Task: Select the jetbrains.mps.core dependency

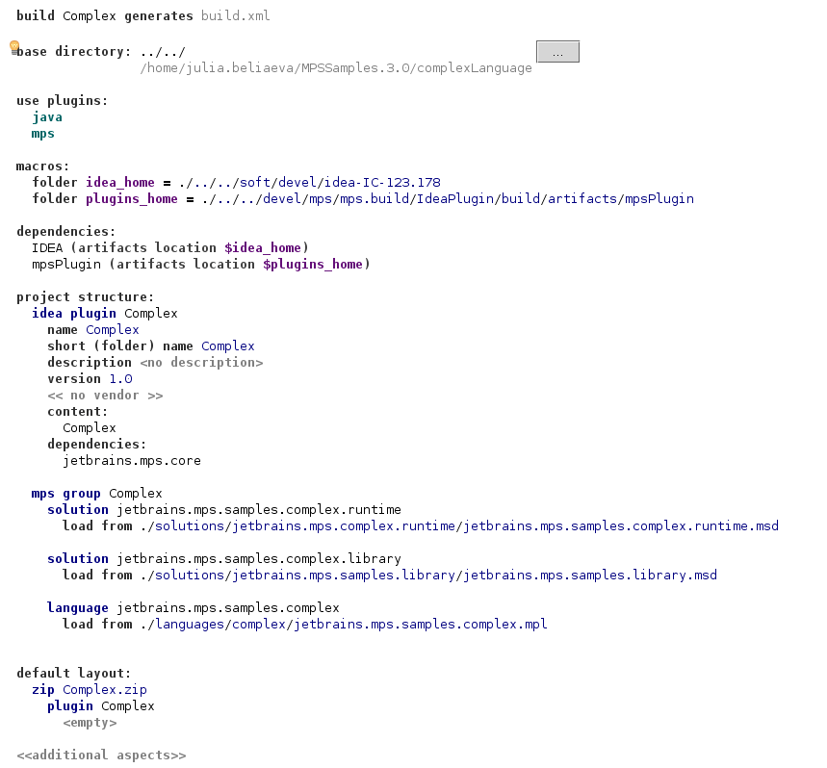Action: 132,460
